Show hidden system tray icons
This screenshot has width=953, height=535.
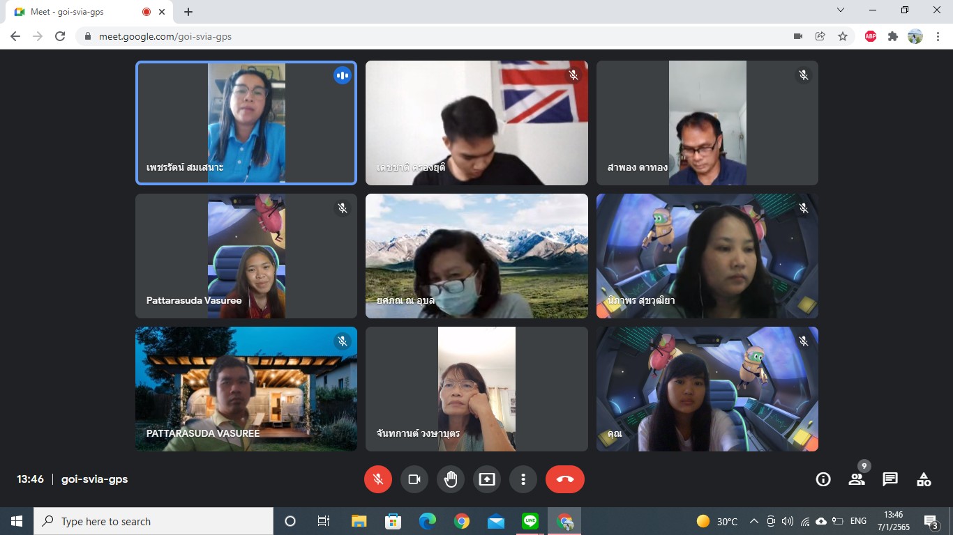(754, 521)
